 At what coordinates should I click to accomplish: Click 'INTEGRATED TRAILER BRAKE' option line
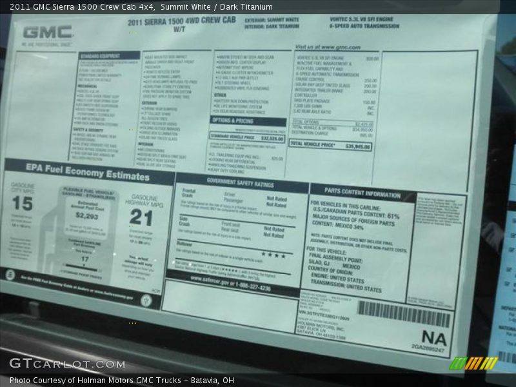coord(335,90)
